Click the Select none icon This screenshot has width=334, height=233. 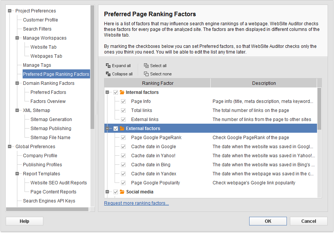[x=146, y=74]
